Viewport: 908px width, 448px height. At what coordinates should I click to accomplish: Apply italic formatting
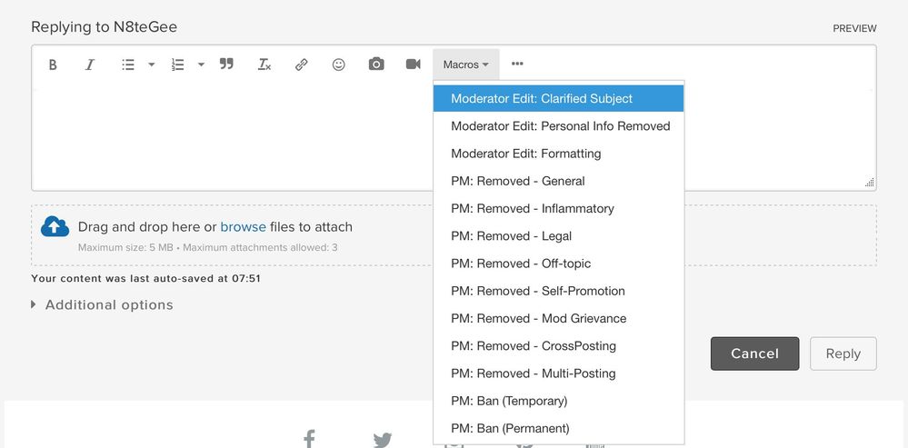pyautogui.click(x=90, y=65)
